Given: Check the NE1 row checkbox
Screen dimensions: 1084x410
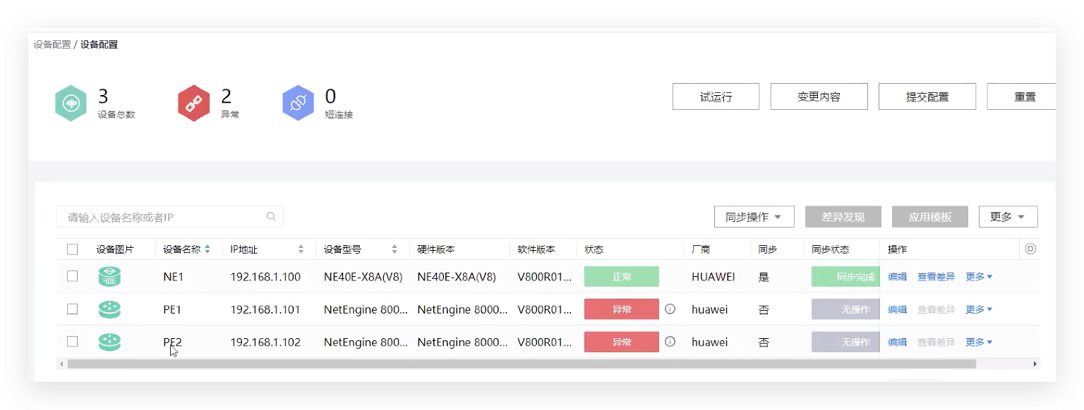Looking at the screenshot, I should [72, 276].
